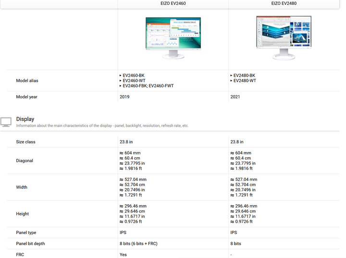Select EV2480 height value 296.46 mm

pos(244,206)
